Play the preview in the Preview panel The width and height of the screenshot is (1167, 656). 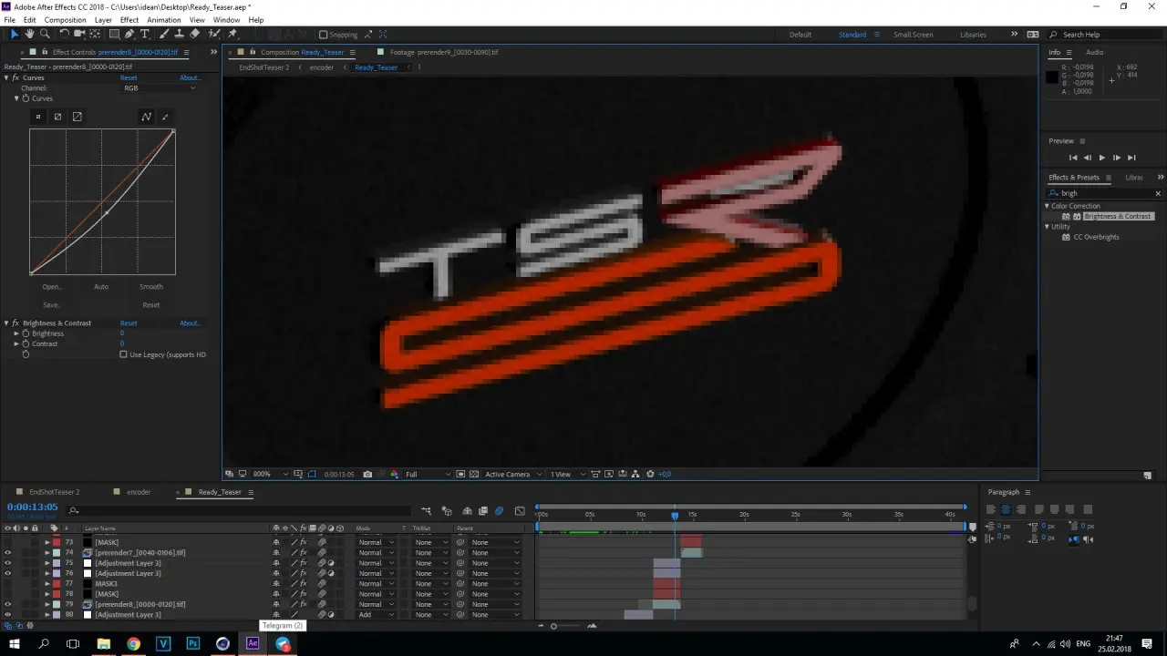tap(1101, 158)
